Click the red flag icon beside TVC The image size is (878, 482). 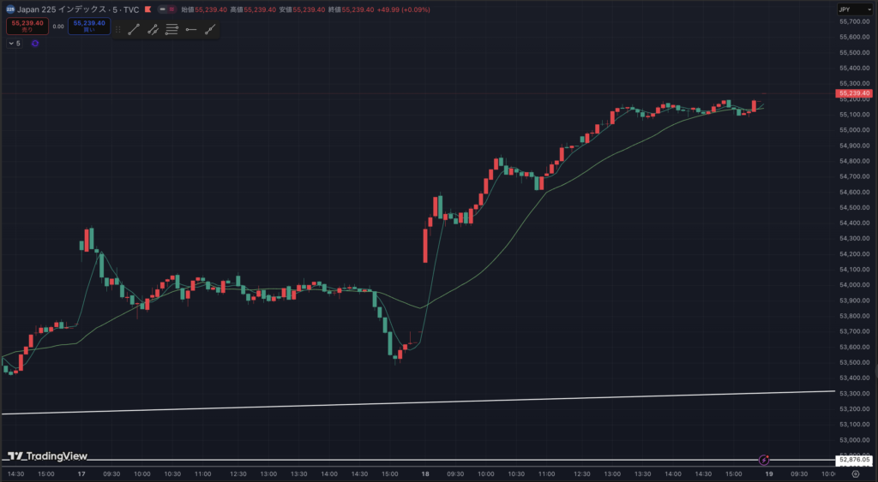click(x=148, y=10)
